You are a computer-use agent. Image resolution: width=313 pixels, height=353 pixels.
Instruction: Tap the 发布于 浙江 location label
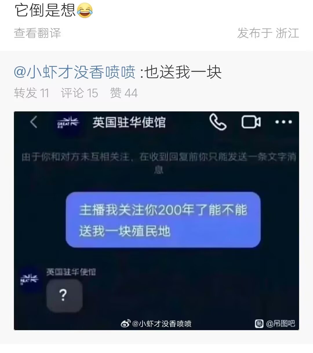[268, 33]
